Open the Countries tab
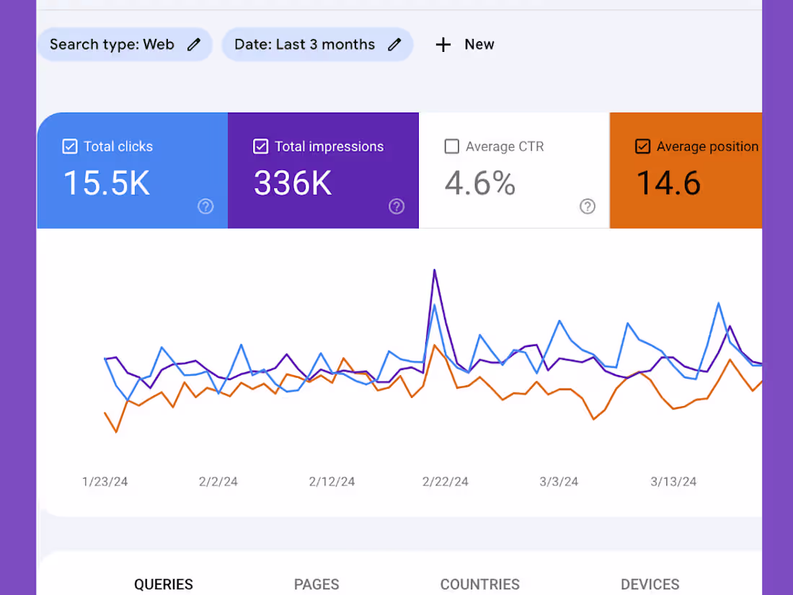Viewport: 793px width, 595px height. coord(480,584)
